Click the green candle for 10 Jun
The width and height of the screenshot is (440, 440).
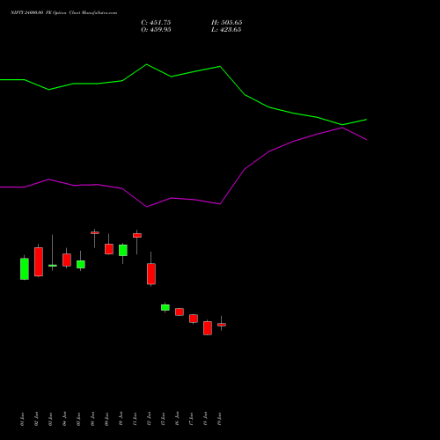[123, 250]
